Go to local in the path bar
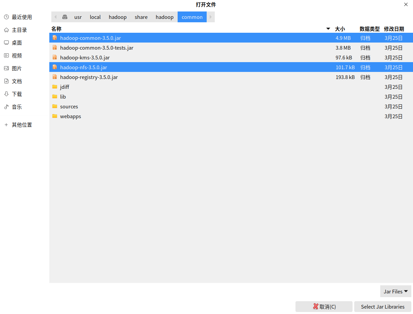The height and width of the screenshot is (314, 413). point(95,17)
